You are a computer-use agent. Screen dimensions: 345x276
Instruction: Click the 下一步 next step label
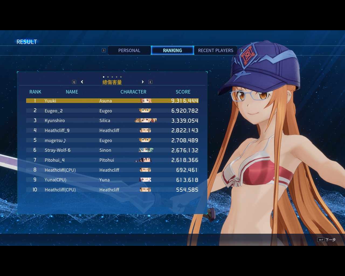[330, 240]
